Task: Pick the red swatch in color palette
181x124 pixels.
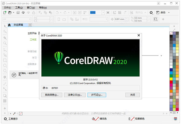Action: (171, 82)
